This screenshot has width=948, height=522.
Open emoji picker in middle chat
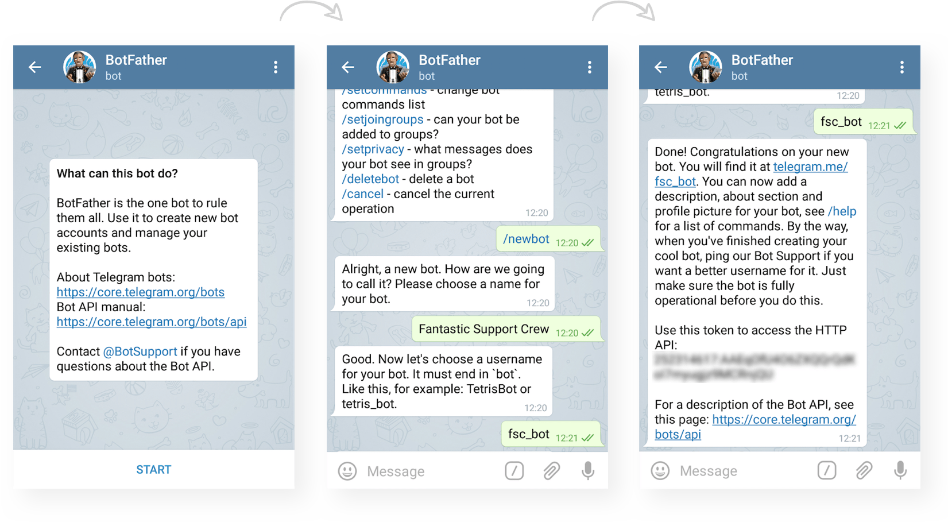(x=347, y=471)
